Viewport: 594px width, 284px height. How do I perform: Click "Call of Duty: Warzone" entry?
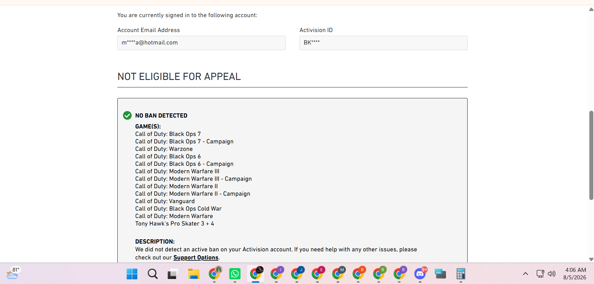(x=164, y=149)
